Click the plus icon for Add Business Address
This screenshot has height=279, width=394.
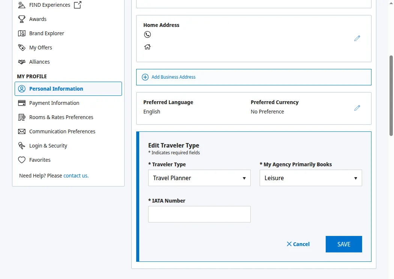(x=145, y=77)
